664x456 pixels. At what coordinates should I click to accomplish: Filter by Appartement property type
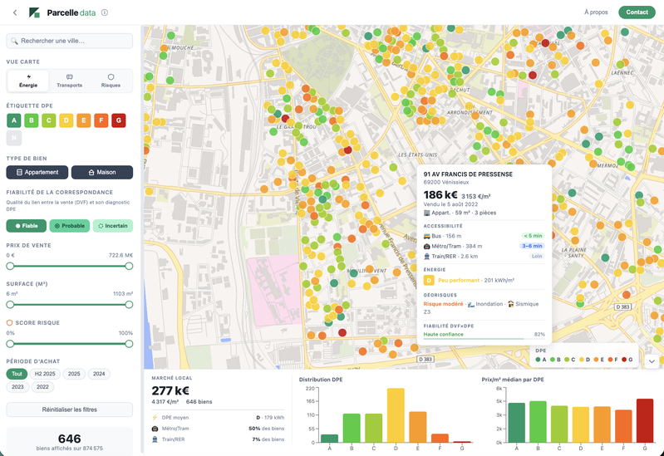coord(37,172)
